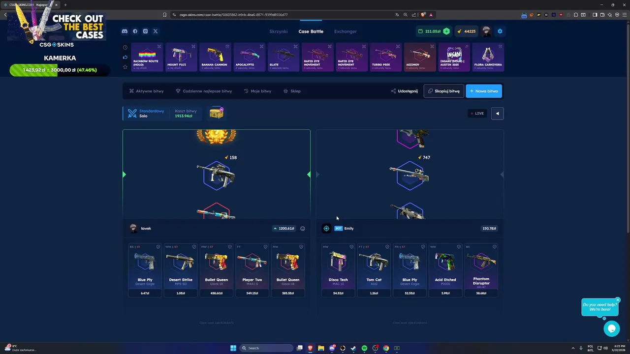
Task: Click Emily's bot crosshair avatar
Action: [326, 229]
